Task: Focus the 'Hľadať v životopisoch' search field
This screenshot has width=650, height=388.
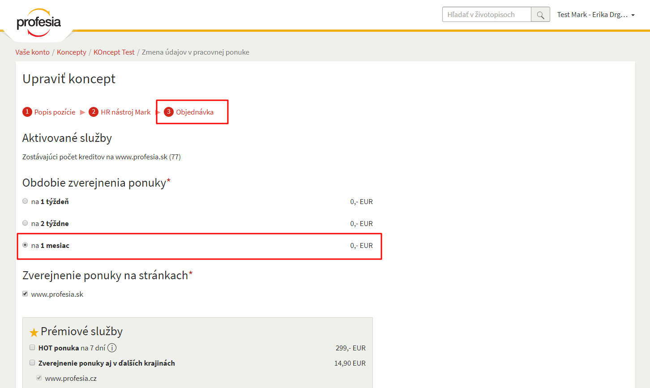Action: pos(487,15)
